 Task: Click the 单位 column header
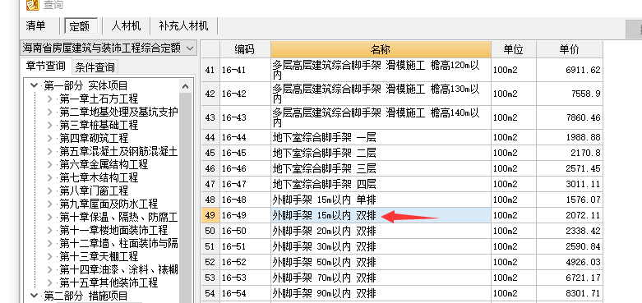tap(514, 49)
